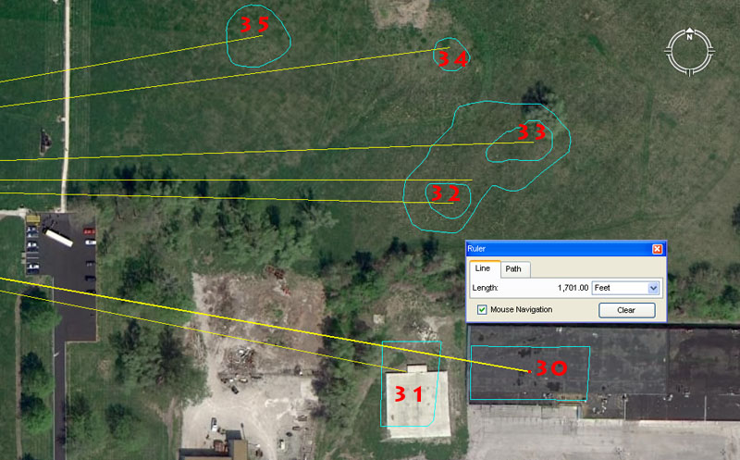Viewport: 740px width, 460px height.
Task: Click the compass east tick mark
Action: click(x=710, y=52)
